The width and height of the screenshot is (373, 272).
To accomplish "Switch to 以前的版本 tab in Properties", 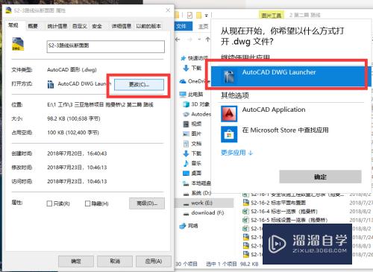I will (x=148, y=26).
